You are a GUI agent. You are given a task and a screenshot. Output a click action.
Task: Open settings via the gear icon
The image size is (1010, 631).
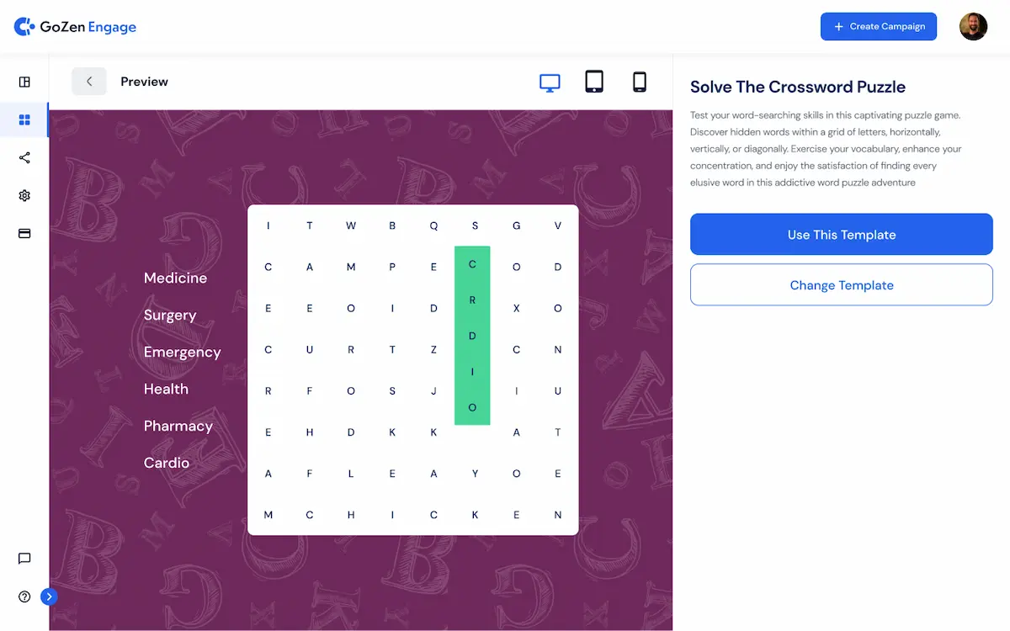click(24, 195)
